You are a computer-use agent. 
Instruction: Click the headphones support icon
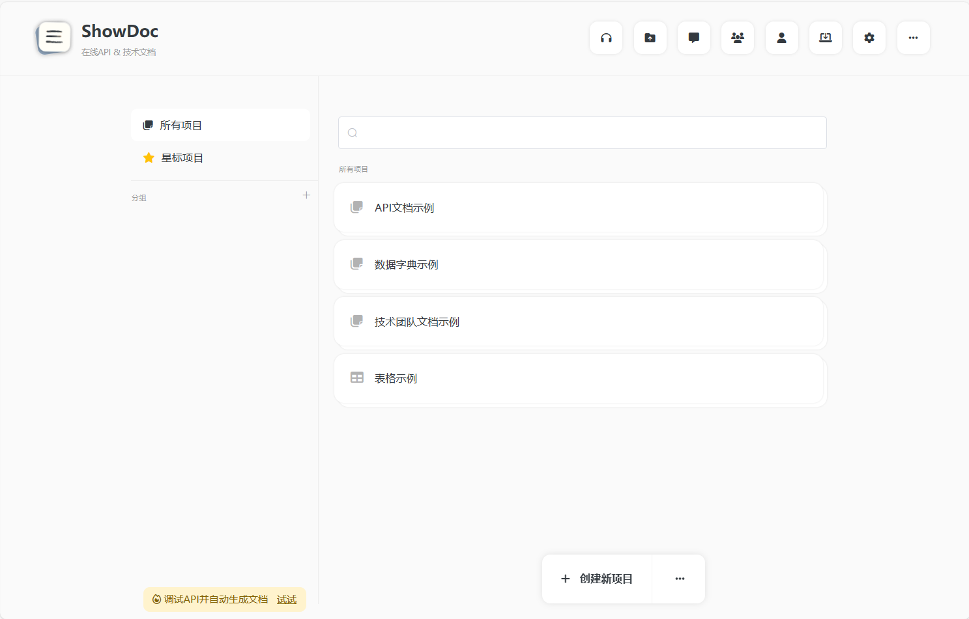[x=606, y=38]
